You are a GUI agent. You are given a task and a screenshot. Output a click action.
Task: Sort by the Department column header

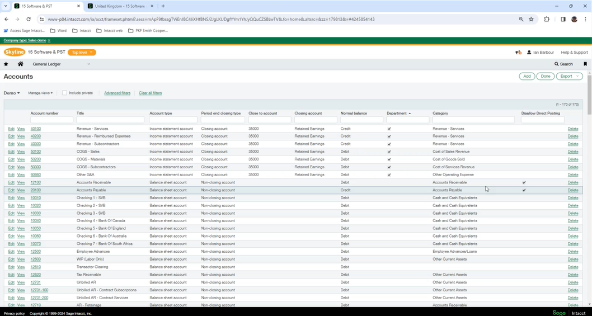pos(396,114)
